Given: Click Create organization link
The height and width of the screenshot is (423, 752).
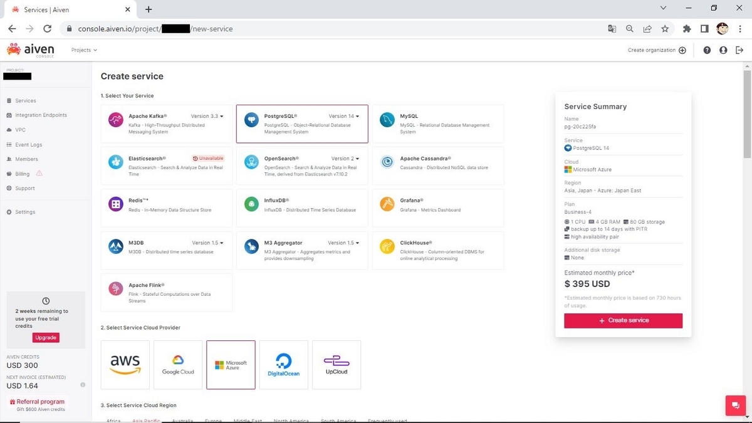Looking at the screenshot, I should coord(657,50).
